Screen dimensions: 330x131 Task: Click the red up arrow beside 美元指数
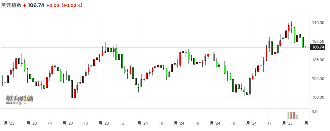pos(24,5)
